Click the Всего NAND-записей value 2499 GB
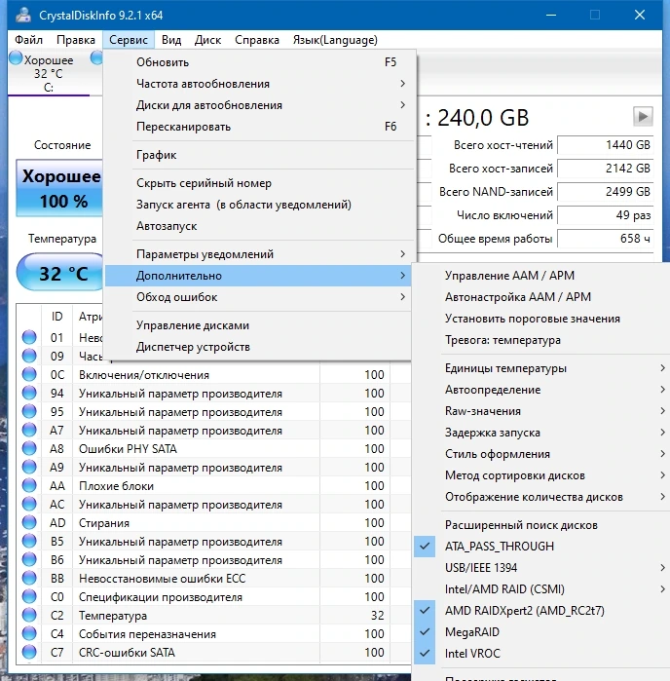The image size is (670, 681). [x=606, y=192]
